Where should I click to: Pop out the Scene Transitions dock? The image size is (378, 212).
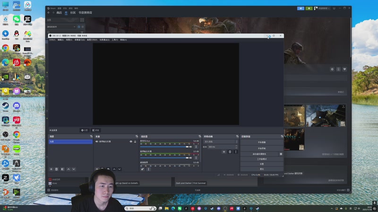tap(237, 137)
